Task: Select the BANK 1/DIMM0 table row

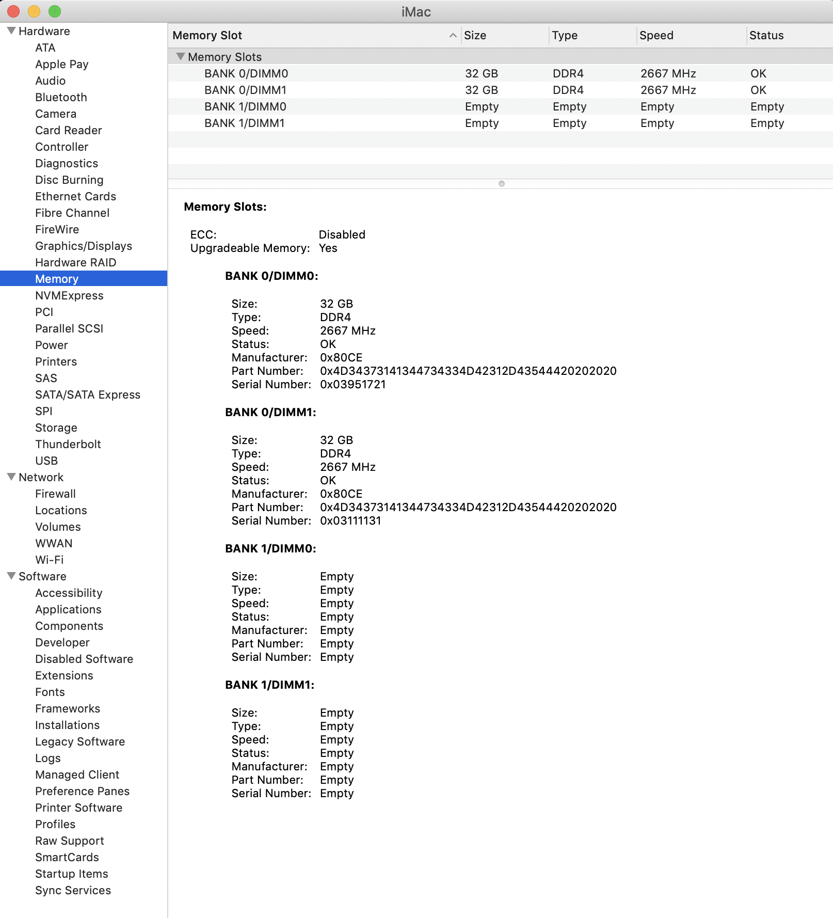Action: click(500, 106)
